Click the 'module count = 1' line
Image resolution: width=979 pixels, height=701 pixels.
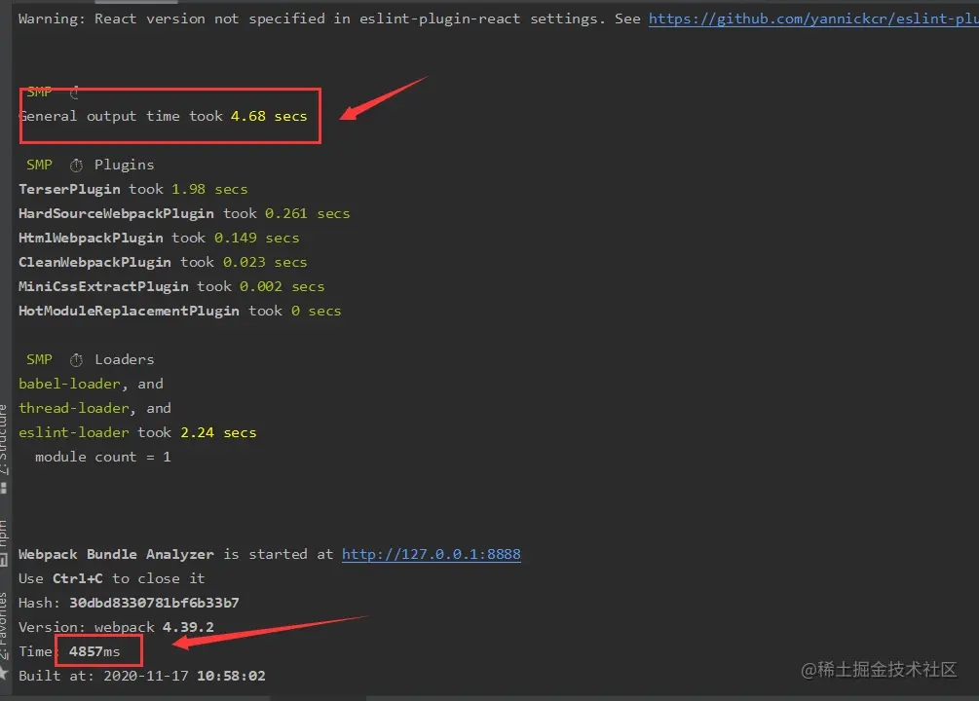click(103, 457)
